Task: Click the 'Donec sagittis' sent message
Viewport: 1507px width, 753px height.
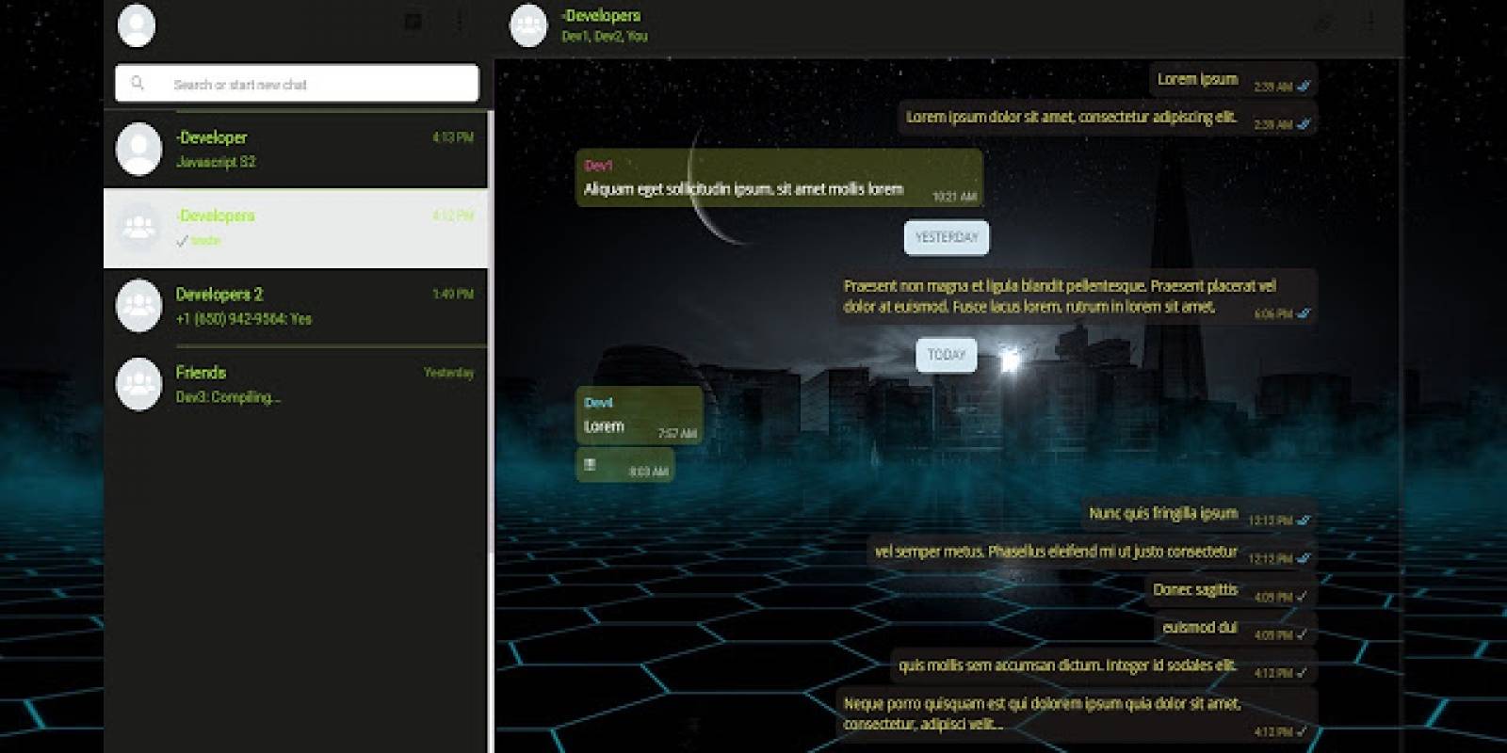Action: 1194,590
